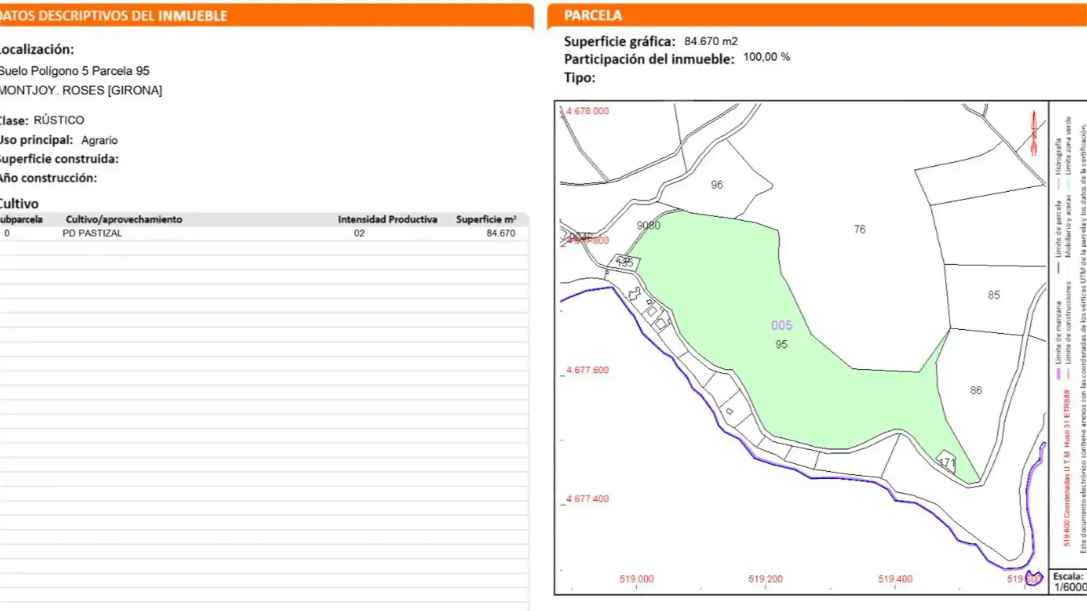Select neighboring parcel 86 on the map
This screenshot has width=1087, height=611.
coord(975,390)
